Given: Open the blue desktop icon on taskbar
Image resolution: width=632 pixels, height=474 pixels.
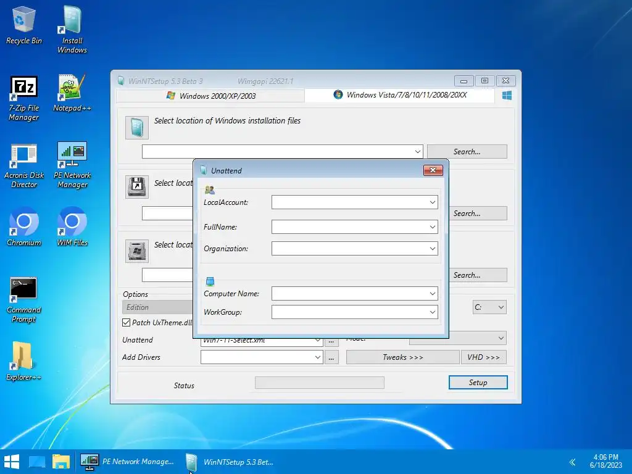Looking at the screenshot, I should tap(37, 462).
